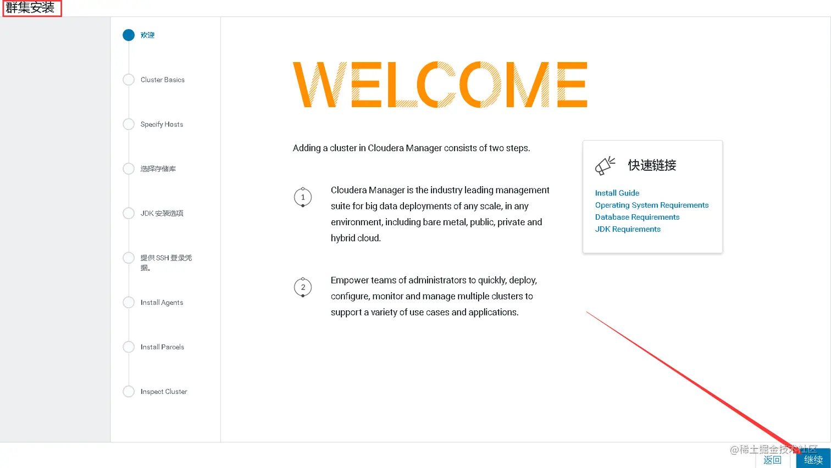Go to the 提供 SSH 登录凭据 step
Image resolution: width=831 pixels, height=468 pixels.
[166, 263]
